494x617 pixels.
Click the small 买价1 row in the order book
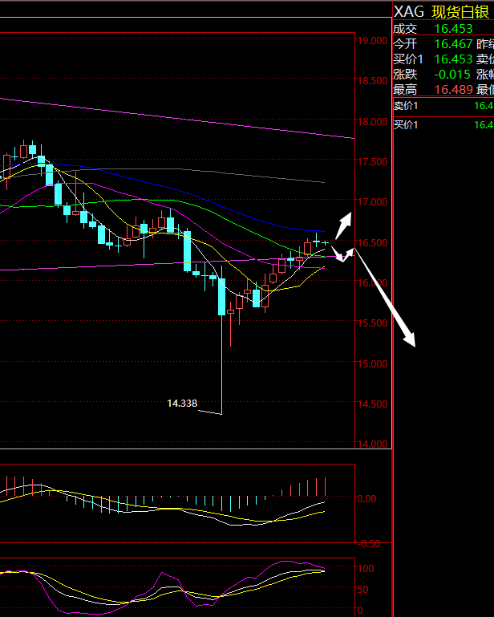443,125
